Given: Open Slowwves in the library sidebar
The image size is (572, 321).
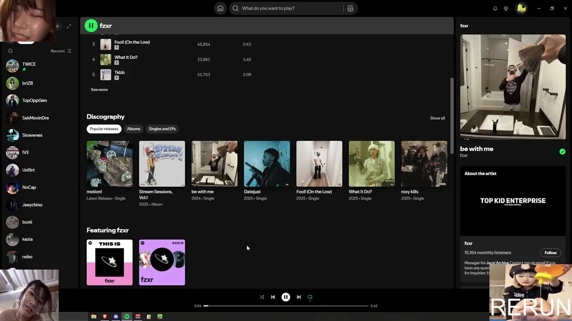Looking at the screenshot, I should point(39,135).
